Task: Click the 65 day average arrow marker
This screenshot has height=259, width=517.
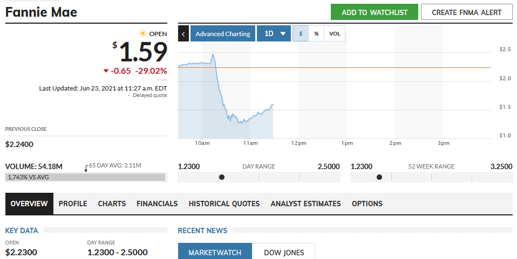Action: [x=86, y=169]
